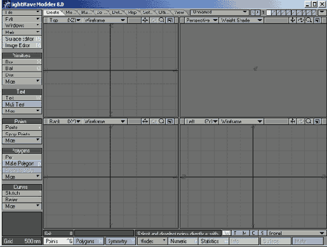
Task: Switch to Points selection mode
Action: (58, 241)
